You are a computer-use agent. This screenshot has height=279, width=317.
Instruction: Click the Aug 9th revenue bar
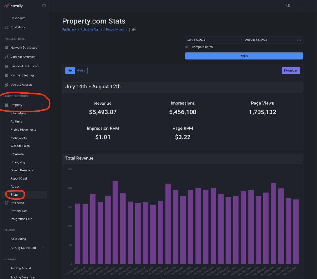click(x=273, y=223)
